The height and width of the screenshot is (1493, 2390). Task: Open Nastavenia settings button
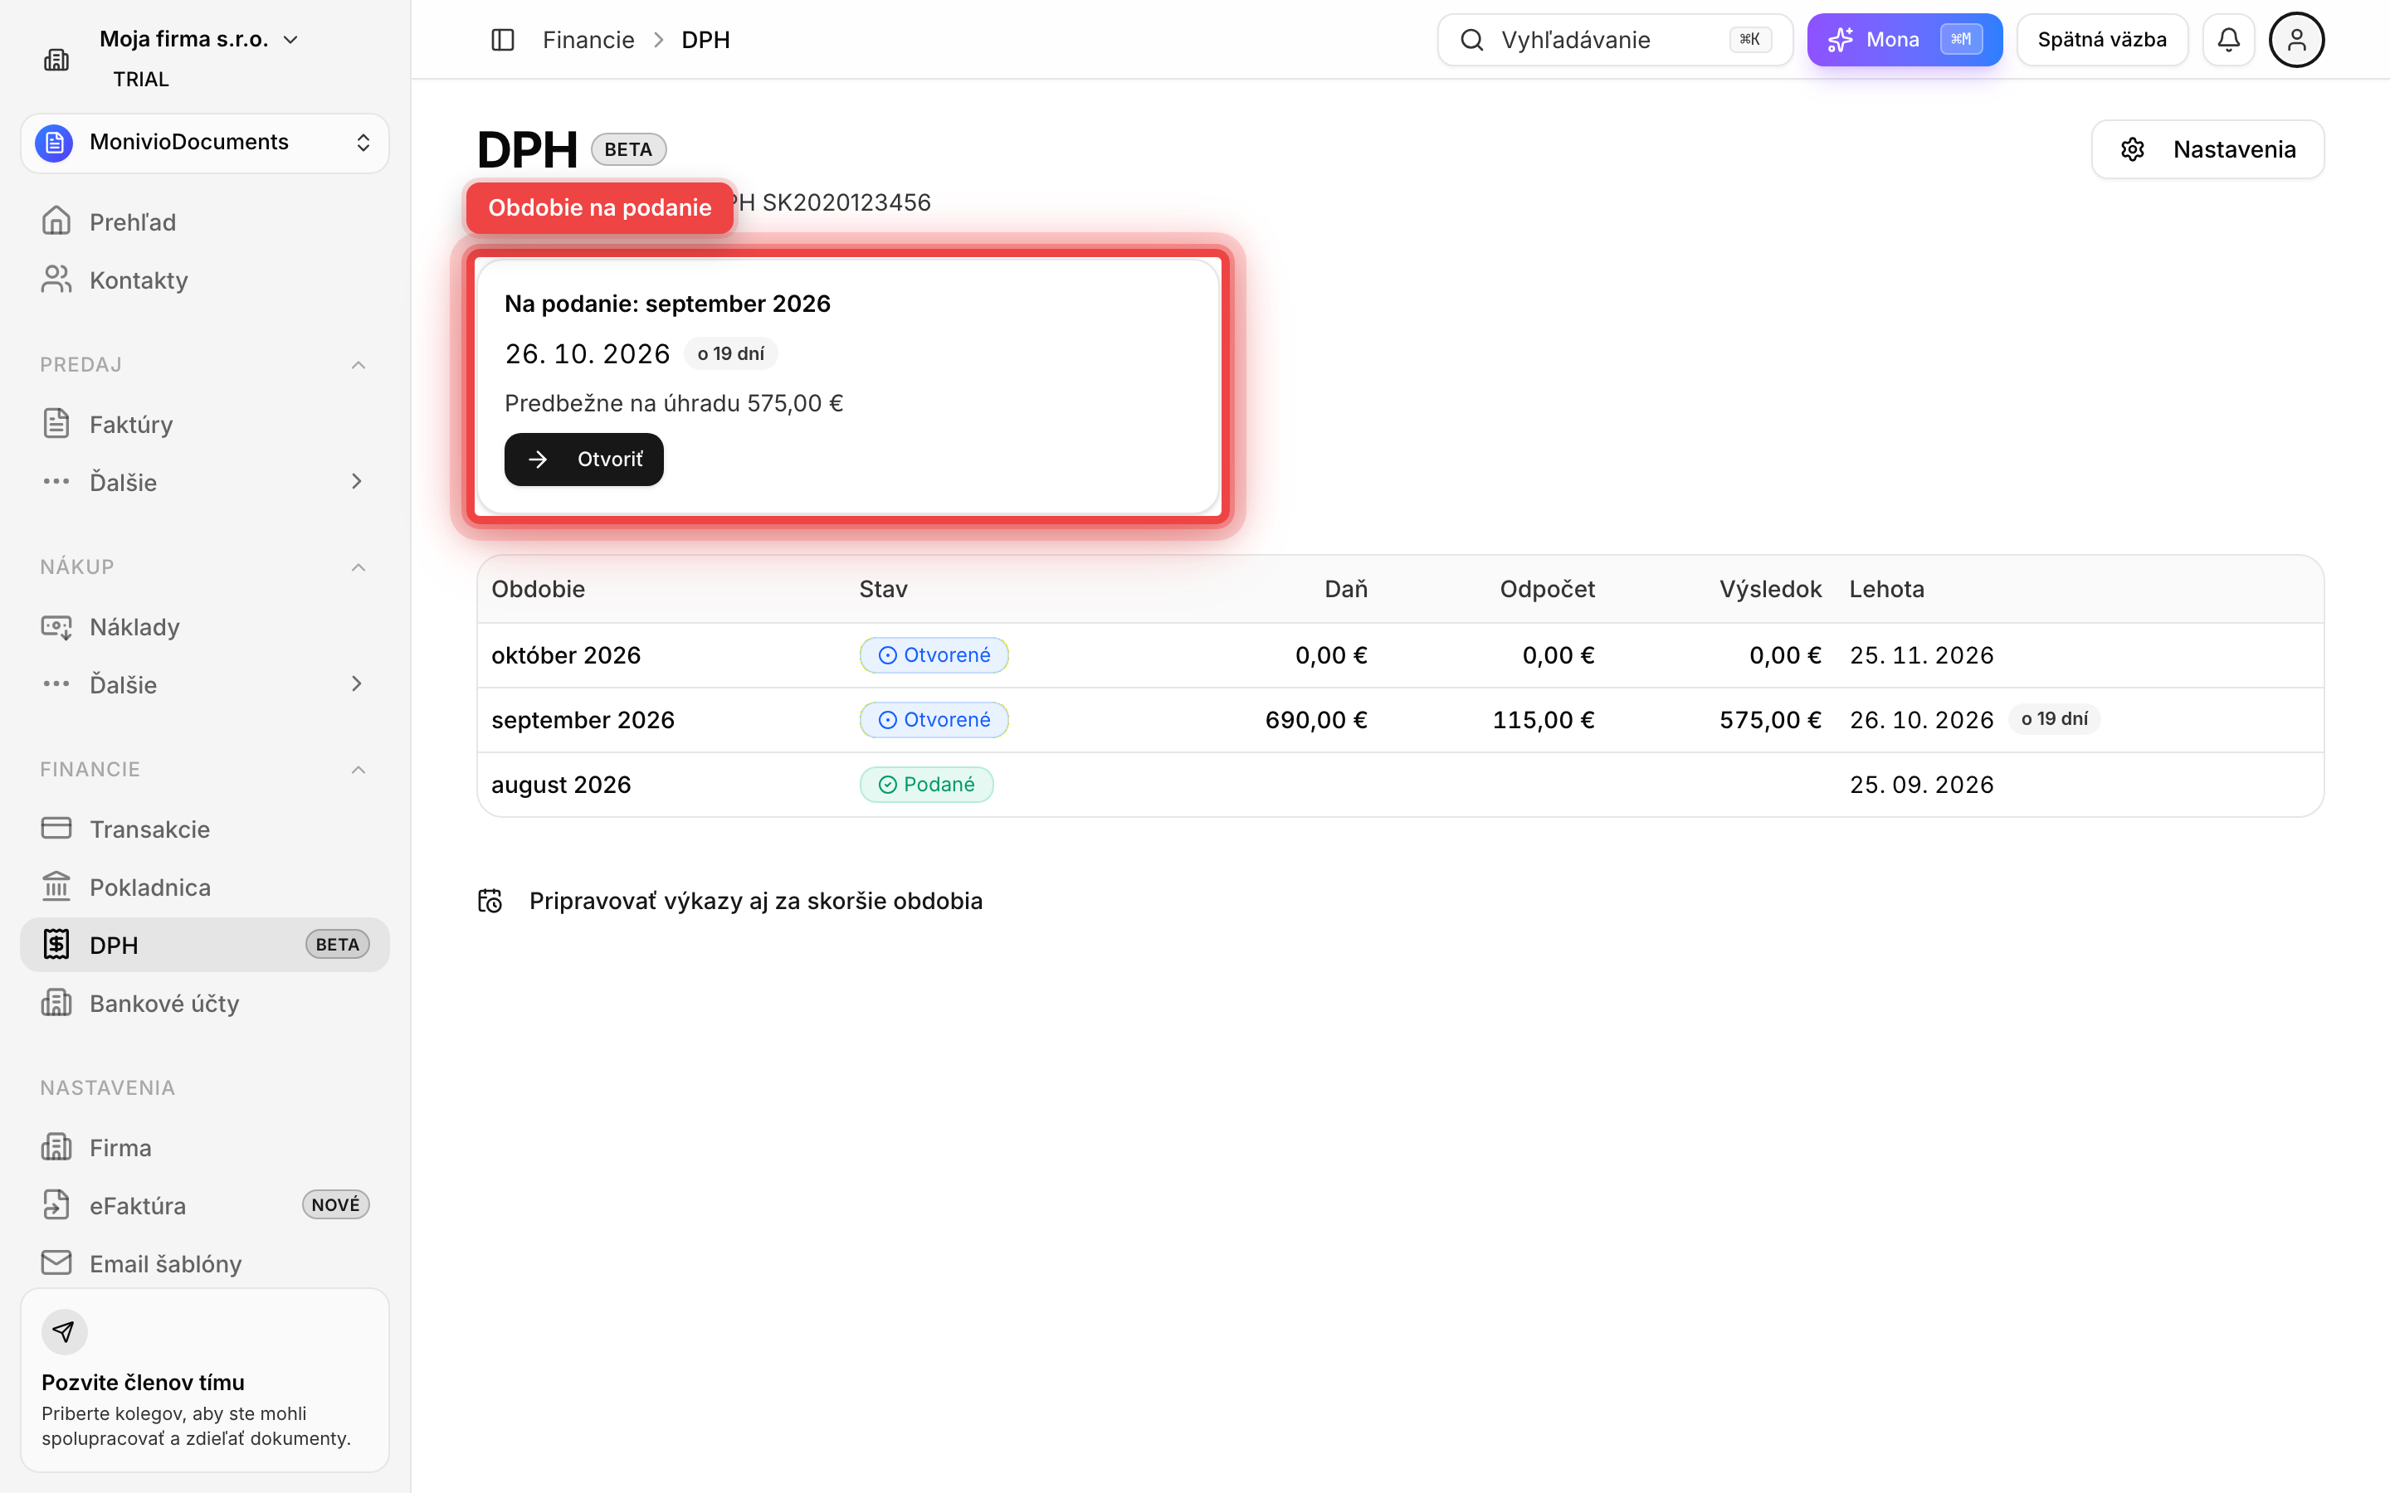click(x=2207, y=149)
